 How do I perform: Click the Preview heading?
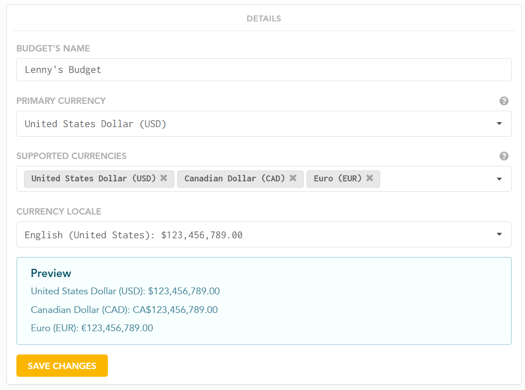51,273
